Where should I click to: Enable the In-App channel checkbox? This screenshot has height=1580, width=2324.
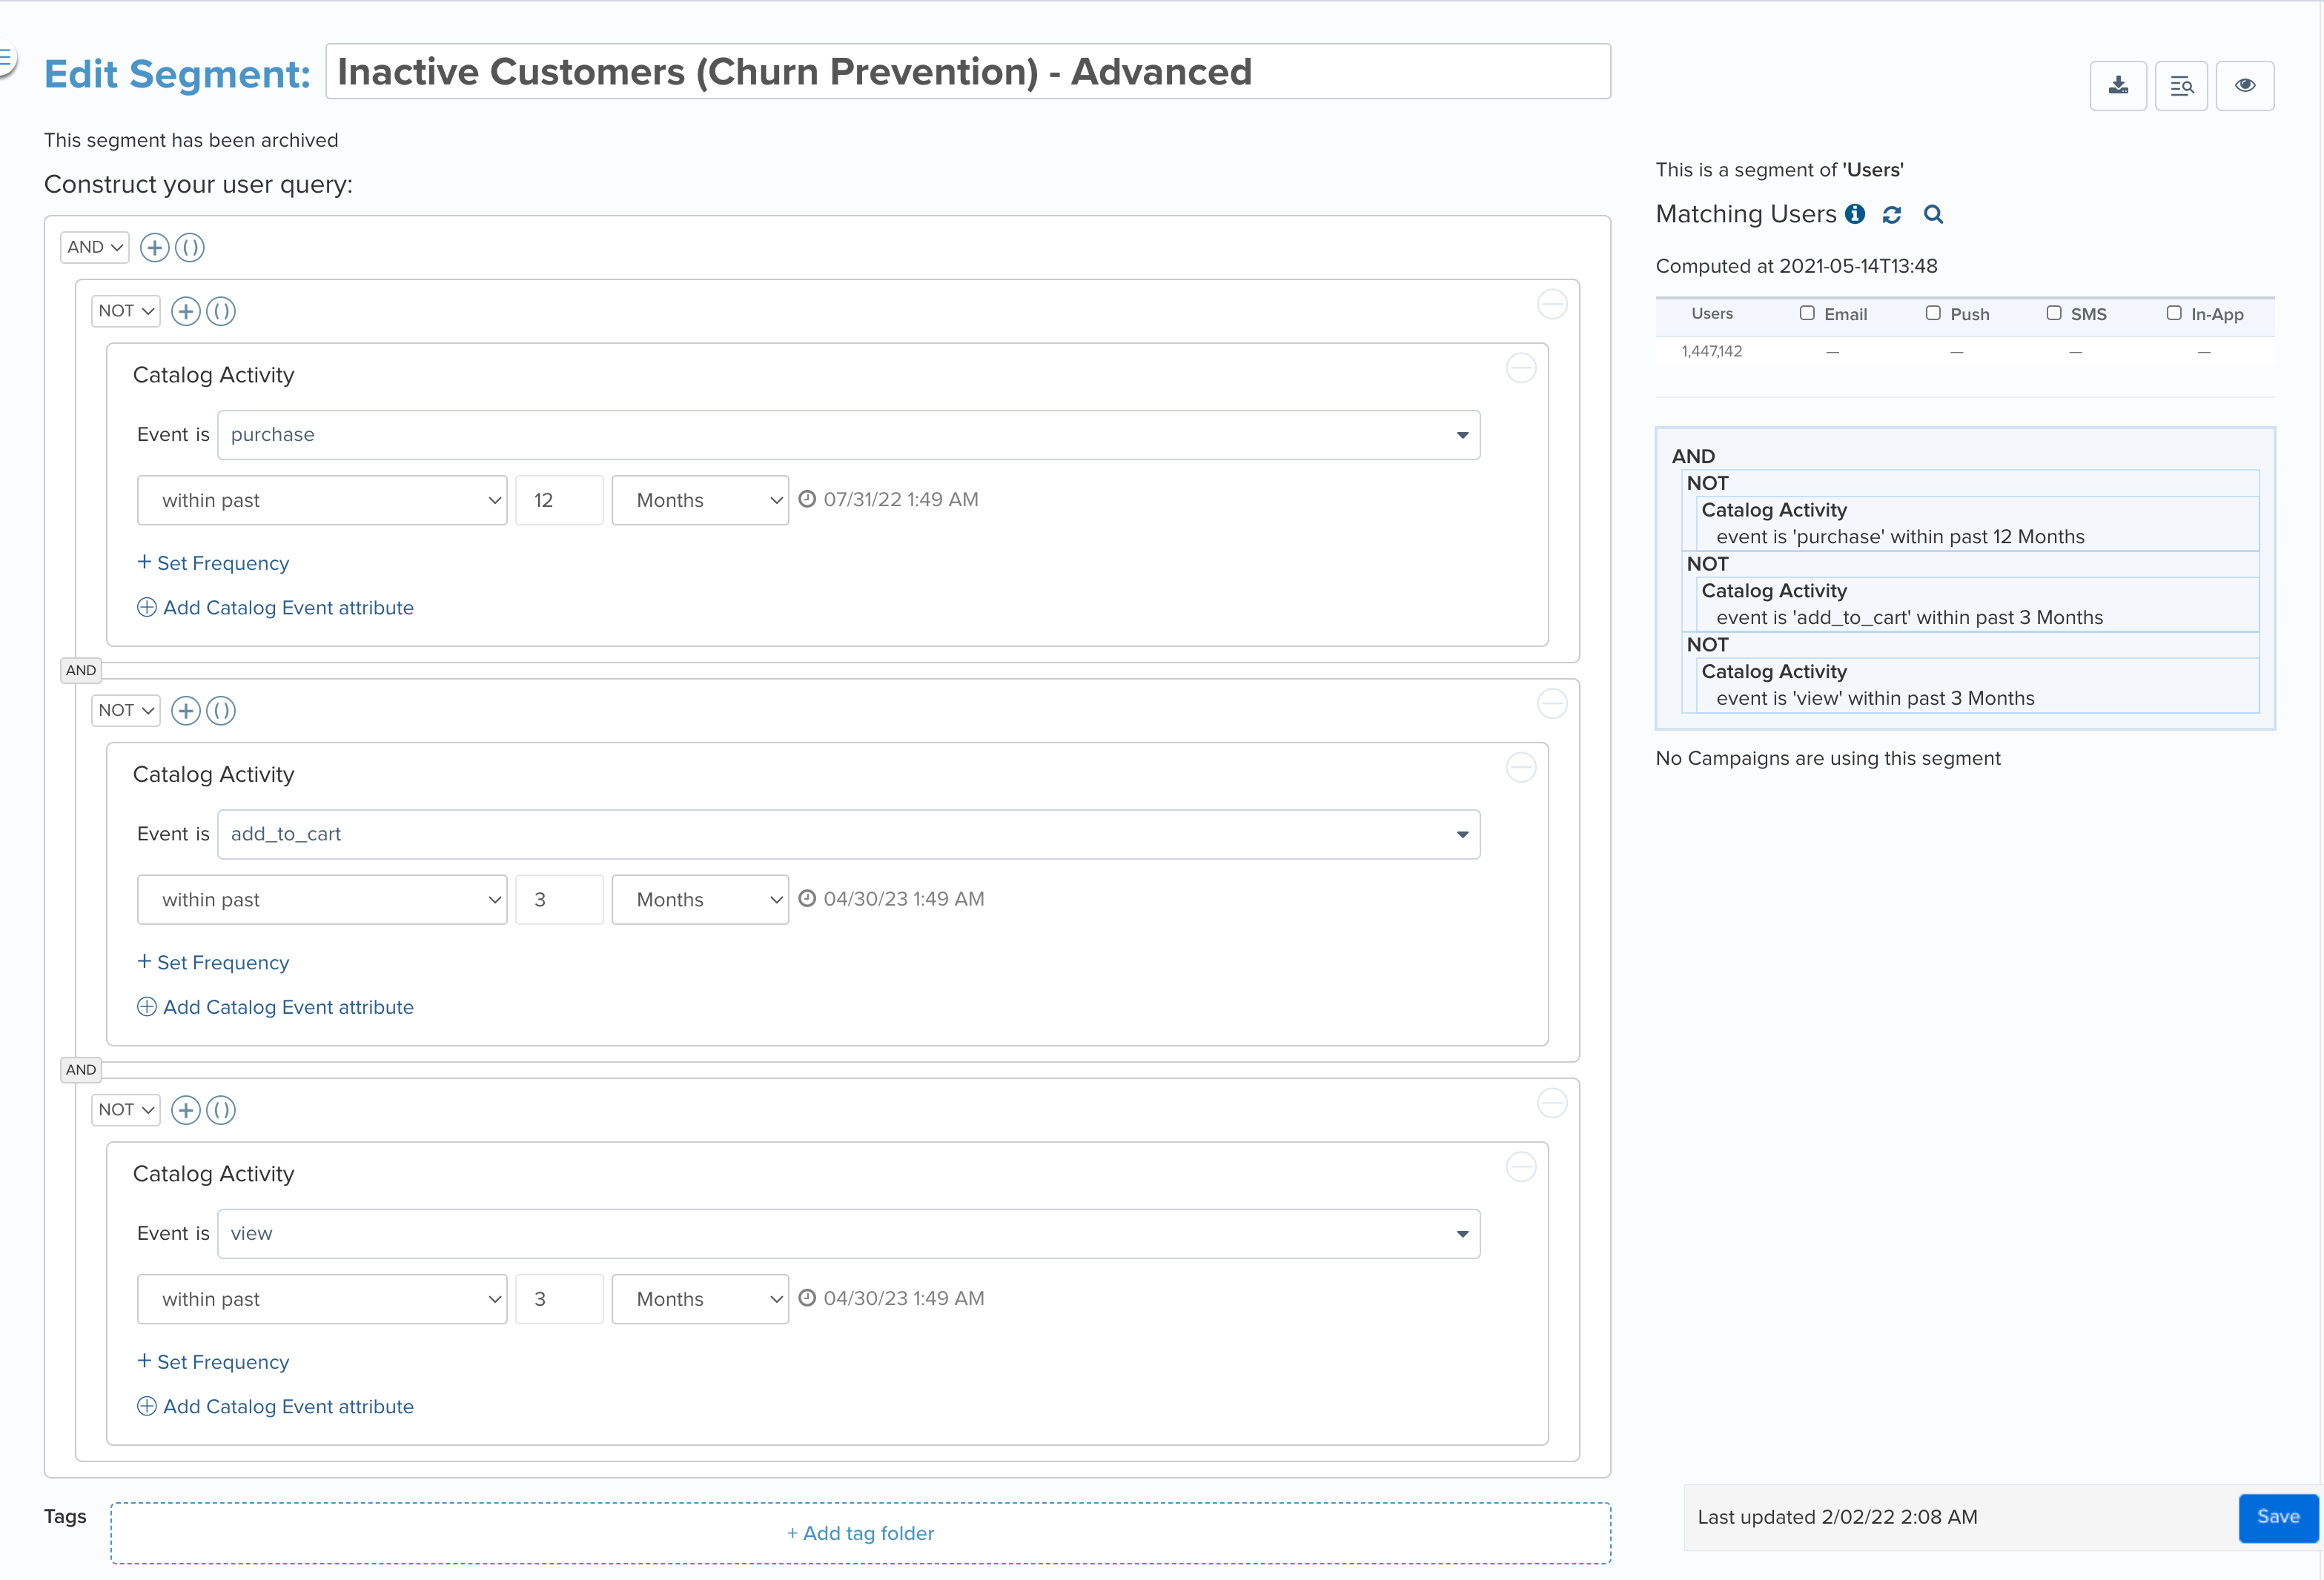click(x=2173, y=313)
